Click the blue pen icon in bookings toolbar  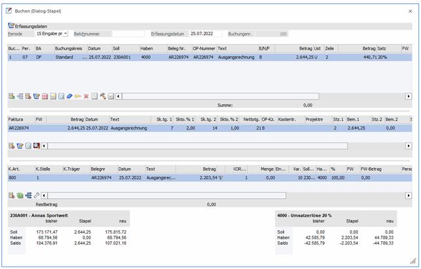(x=69, y=96)
